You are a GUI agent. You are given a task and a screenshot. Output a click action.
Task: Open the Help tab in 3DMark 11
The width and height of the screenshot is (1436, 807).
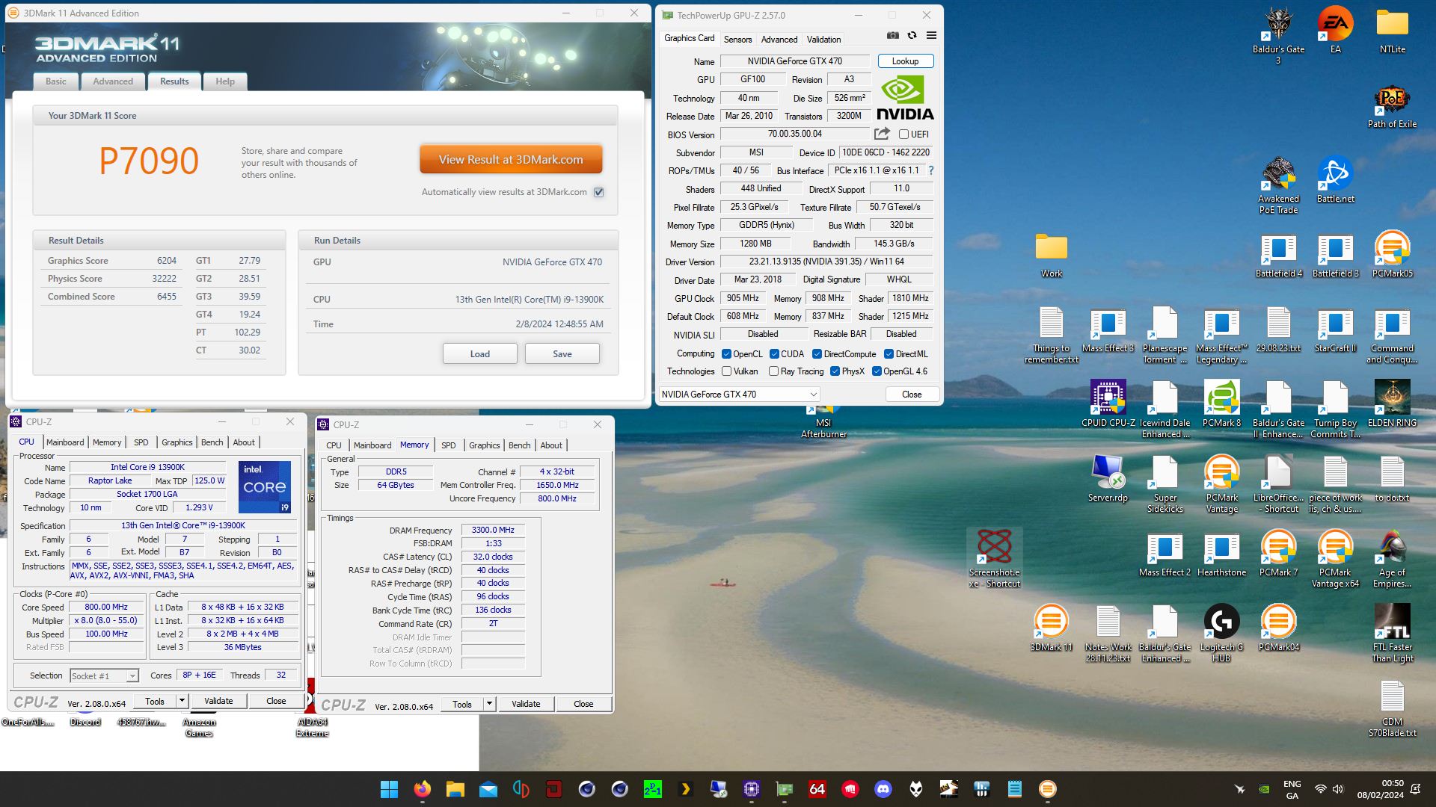coord(225,81)
